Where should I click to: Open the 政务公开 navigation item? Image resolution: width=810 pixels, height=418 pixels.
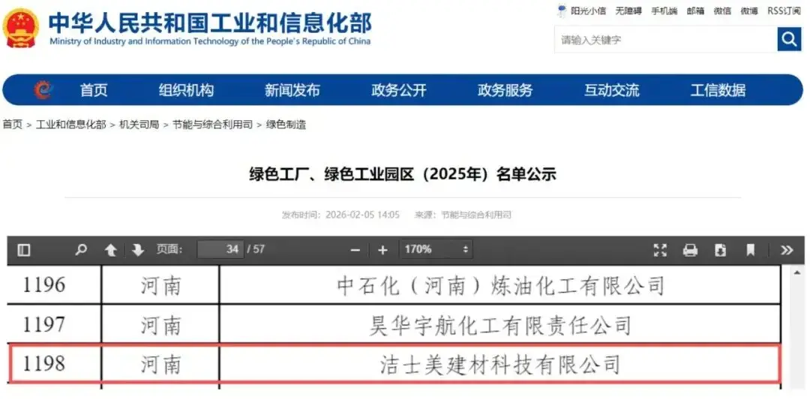[399, 90]
